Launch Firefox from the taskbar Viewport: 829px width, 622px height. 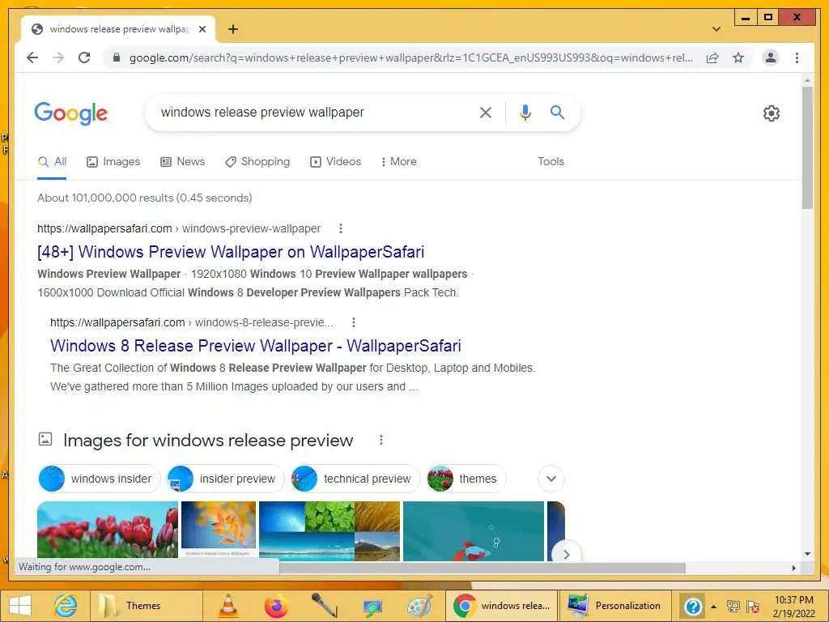[276, 606]
